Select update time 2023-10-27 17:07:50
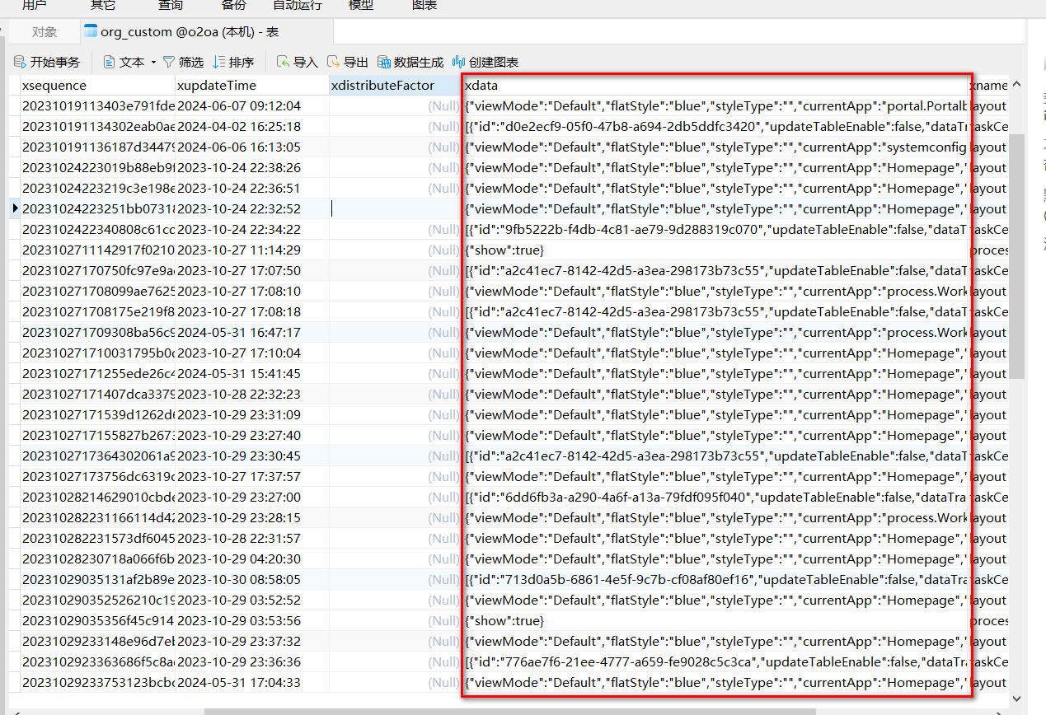Screen dimensions: 1046x715 click(x=251, y=270)
